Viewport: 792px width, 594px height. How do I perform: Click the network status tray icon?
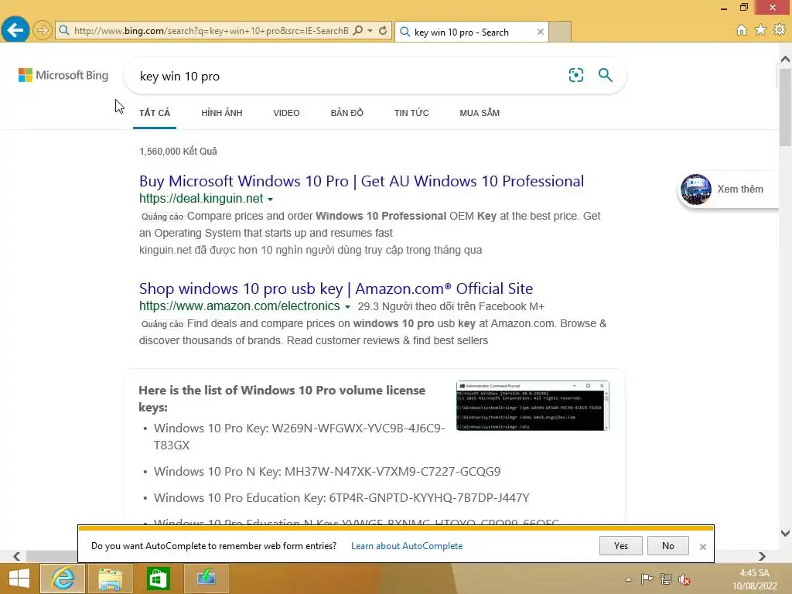pos(666,579)
